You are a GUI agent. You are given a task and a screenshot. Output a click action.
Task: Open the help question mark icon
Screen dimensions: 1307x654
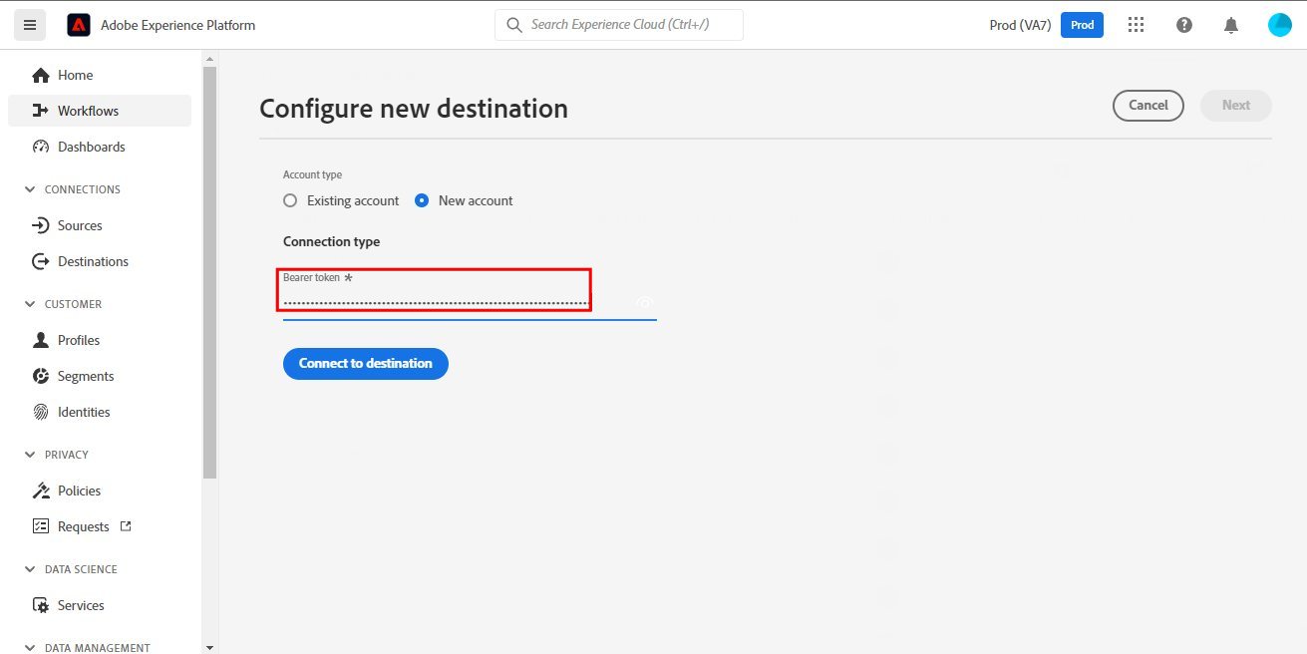[x=1184, y=25]
